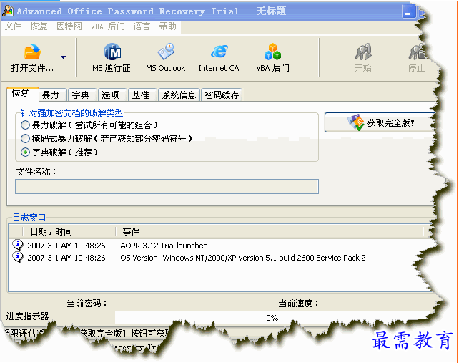Click the 0% progress bar
The height and width of the screenshot is (363, 459).
tap(272, 318)
